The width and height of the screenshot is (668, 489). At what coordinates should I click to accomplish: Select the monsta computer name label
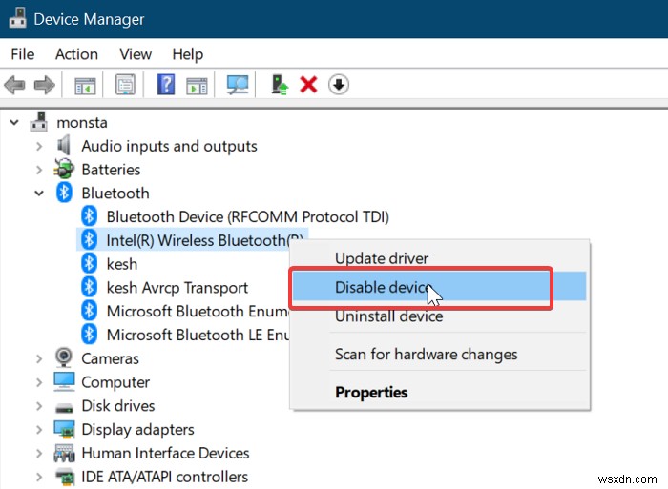(x=82, y=123)
